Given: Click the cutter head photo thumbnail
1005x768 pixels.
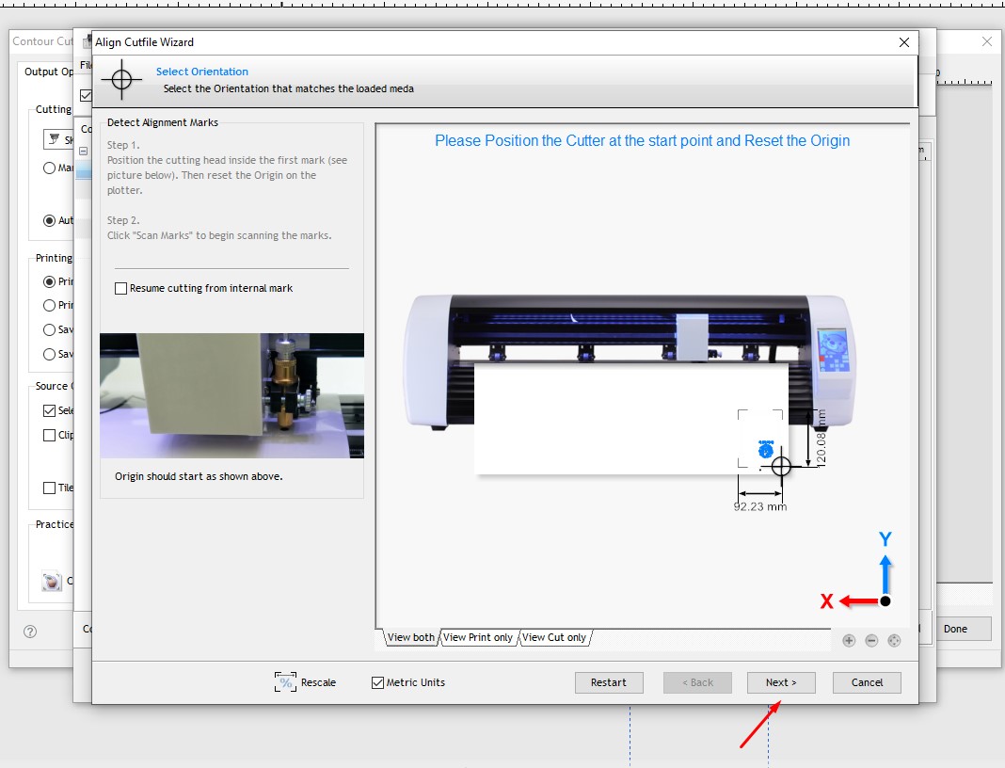Looking at the screenshot, I should pos(232,395).
